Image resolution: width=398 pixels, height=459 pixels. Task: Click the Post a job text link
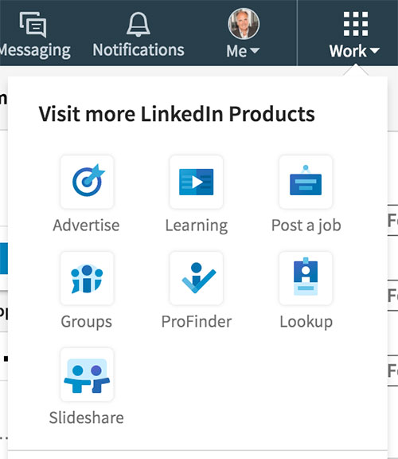click(x=306, y=226)
